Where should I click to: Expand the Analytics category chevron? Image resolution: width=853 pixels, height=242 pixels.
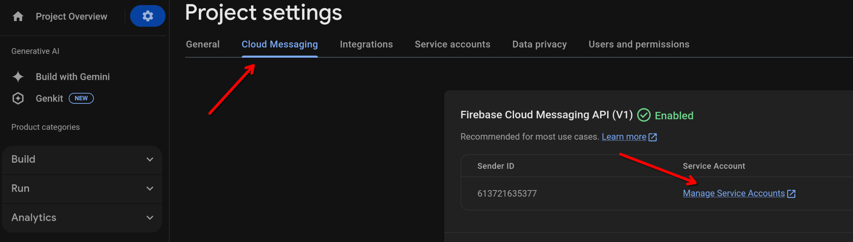[150, 218]
